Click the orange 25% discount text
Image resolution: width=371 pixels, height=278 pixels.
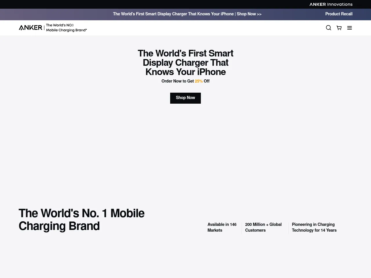pos(199,81)
